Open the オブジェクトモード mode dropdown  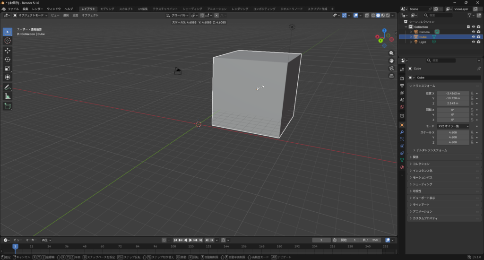[x=31, y=15]
